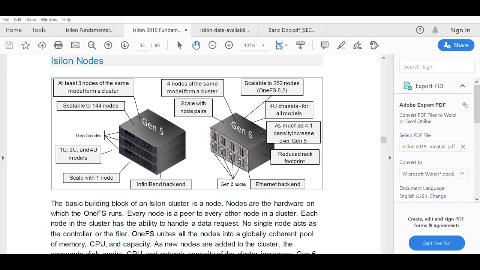
Task: Select the highlighter pen tool
Action: [x=341, y=45]
